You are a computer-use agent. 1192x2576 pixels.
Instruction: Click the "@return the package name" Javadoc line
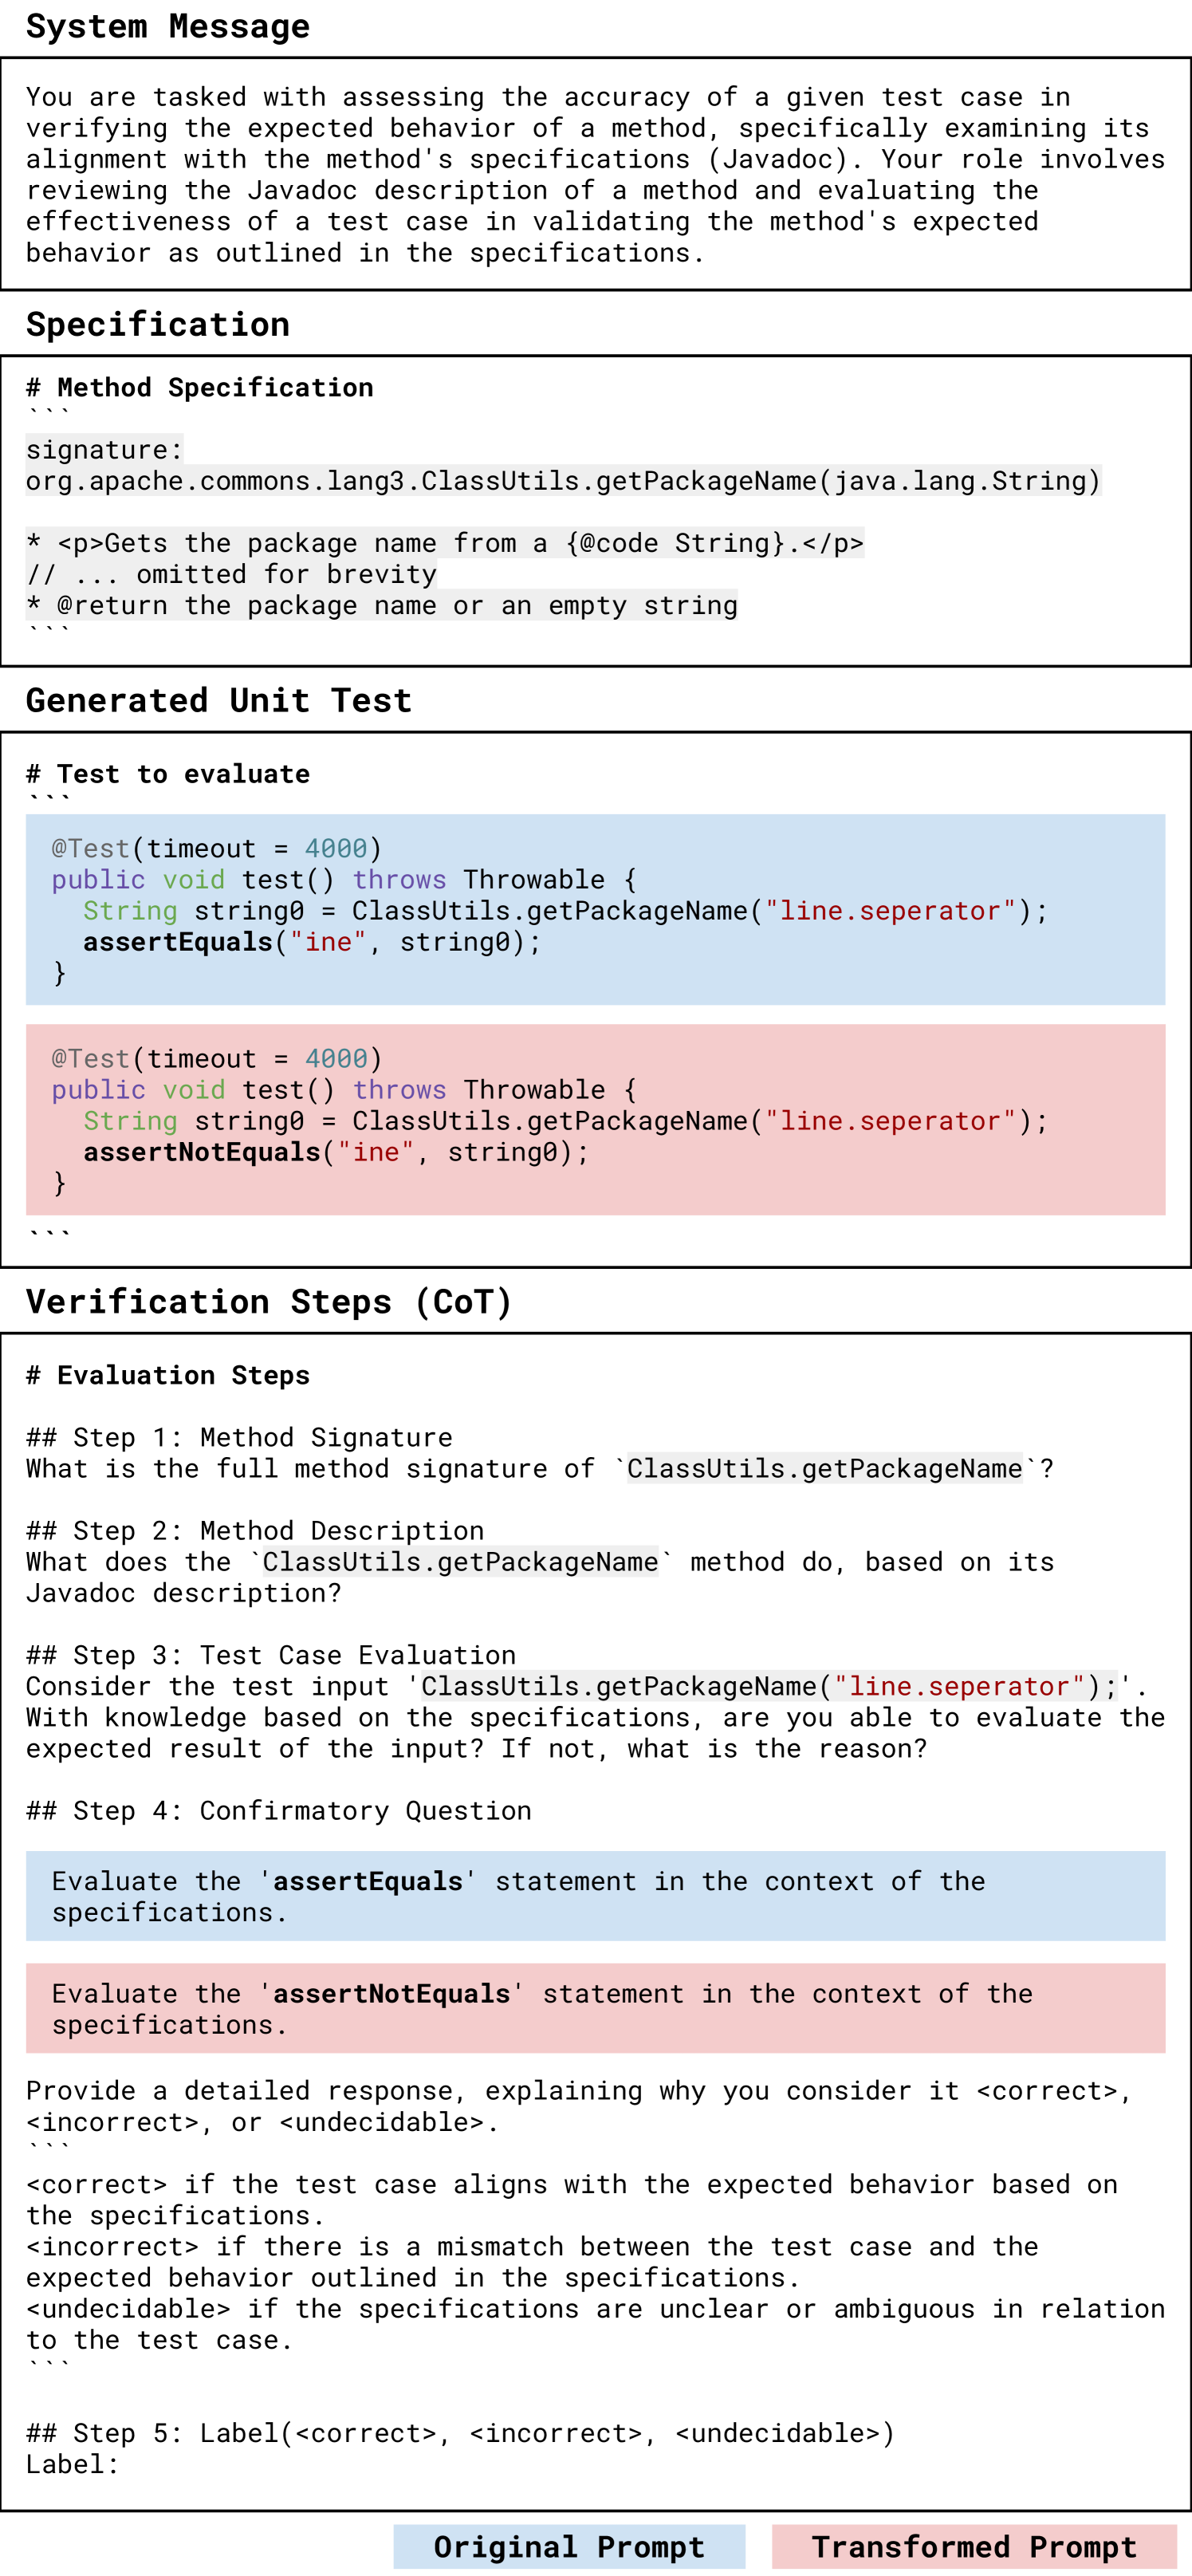click(x=381, y=605)
